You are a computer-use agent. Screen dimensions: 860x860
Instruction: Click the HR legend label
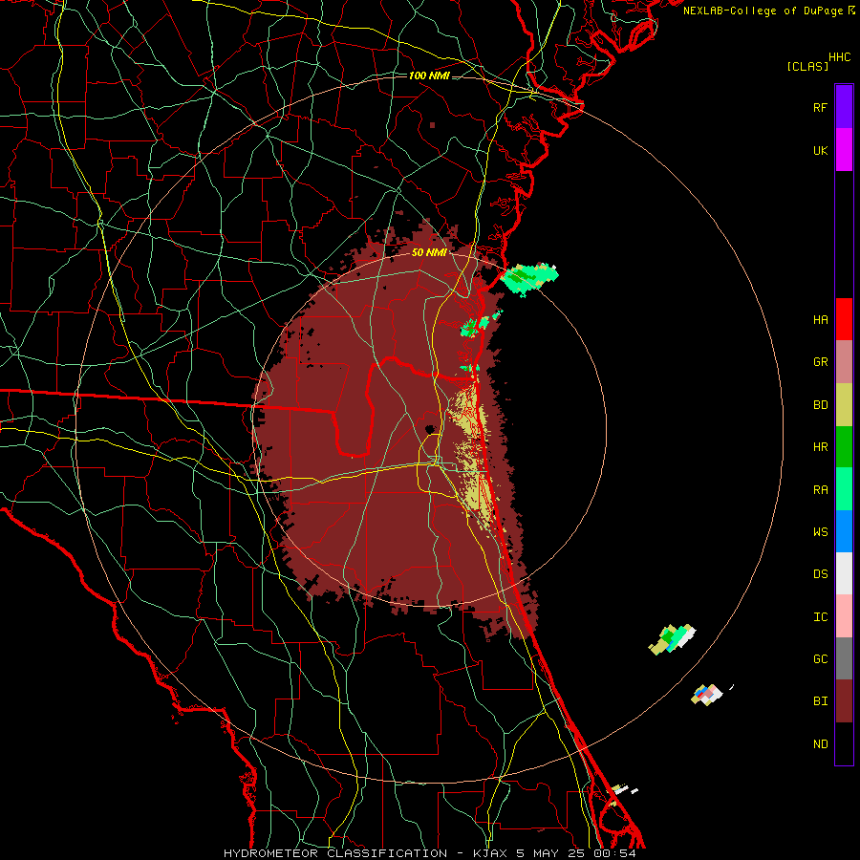820,447
